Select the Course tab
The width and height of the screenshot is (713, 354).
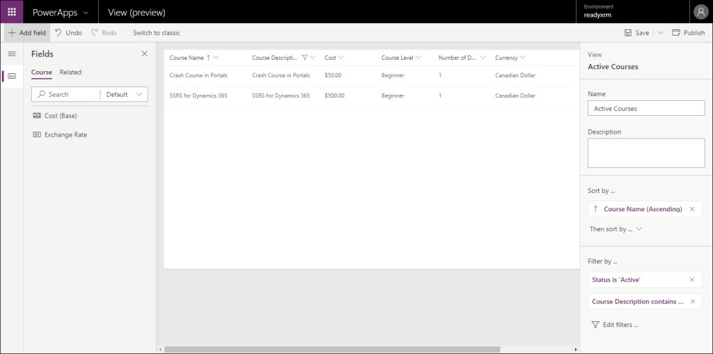(41, 72)
